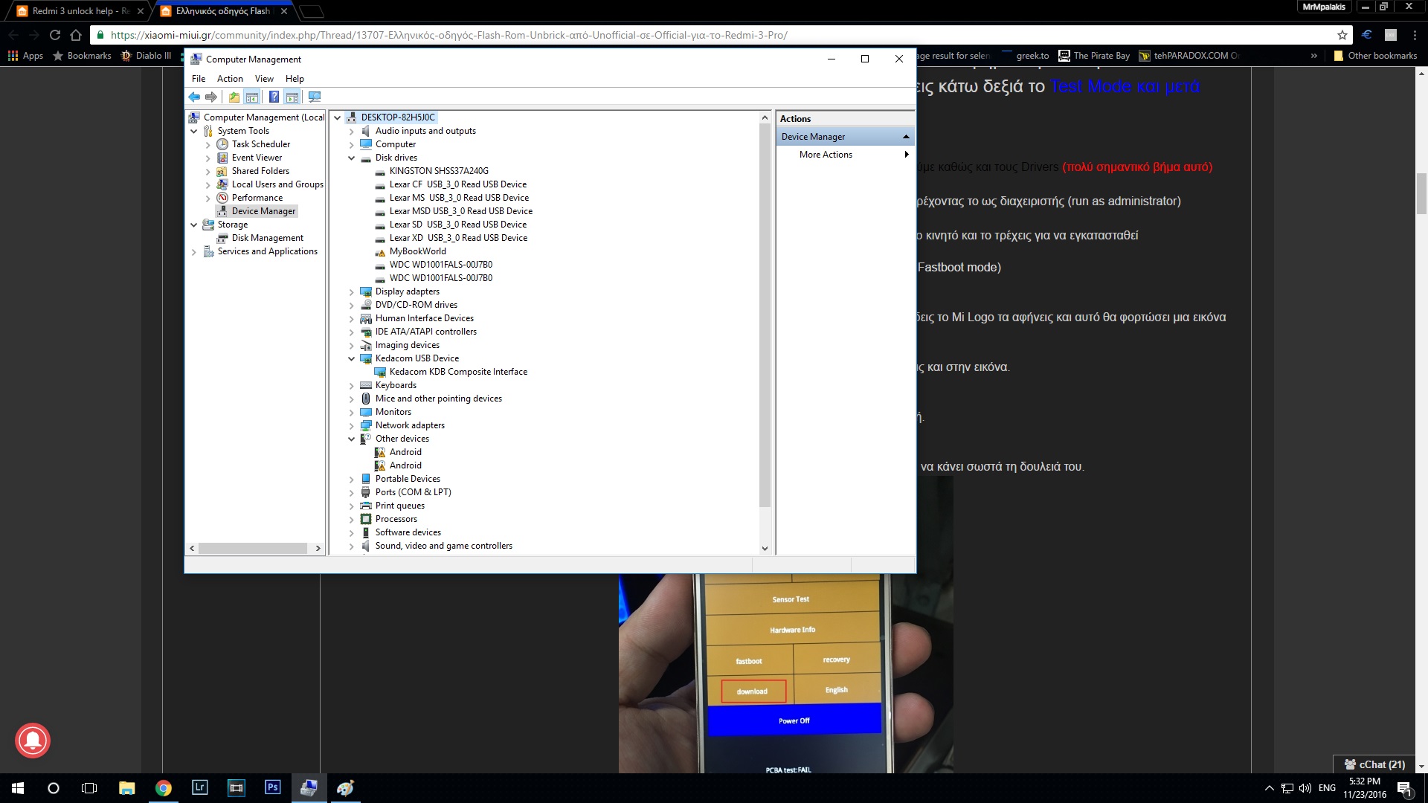Screen dimensions: 1428x803
Task: Open the View menu
Action: (x=264, y=79)
